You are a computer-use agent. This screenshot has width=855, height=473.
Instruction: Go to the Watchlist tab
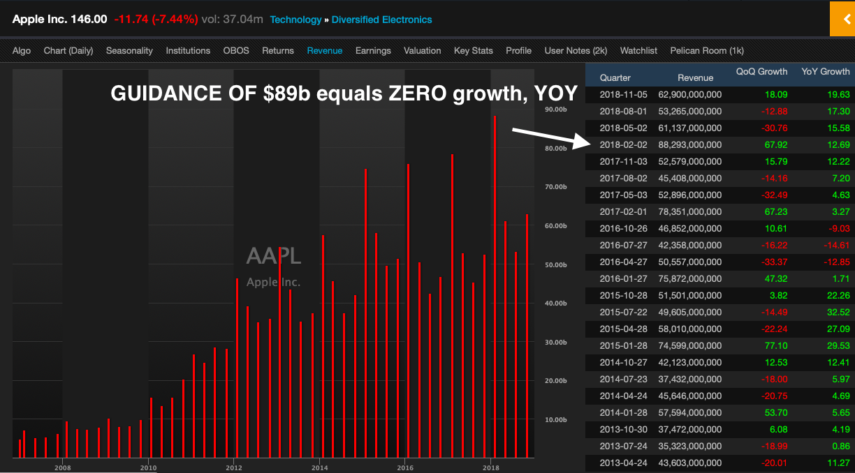(639, 50)
